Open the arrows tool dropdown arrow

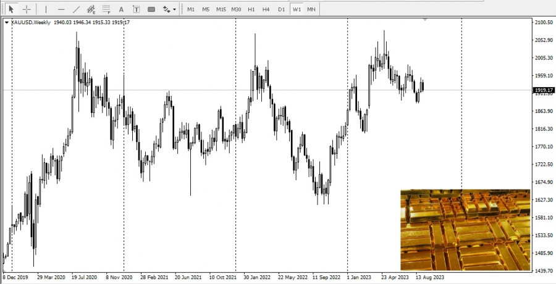click(x=174, y=10)
